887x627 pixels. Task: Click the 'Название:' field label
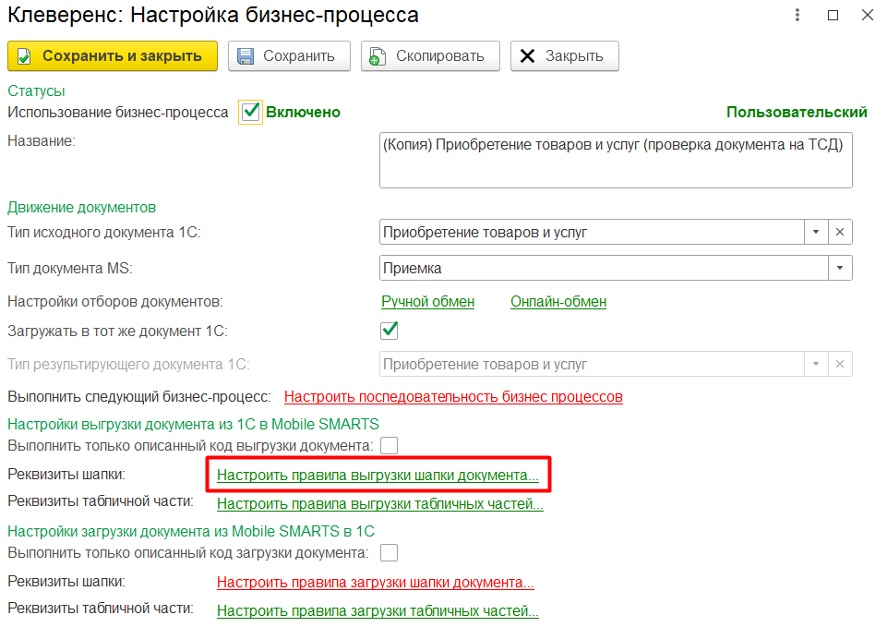point(42,141)
